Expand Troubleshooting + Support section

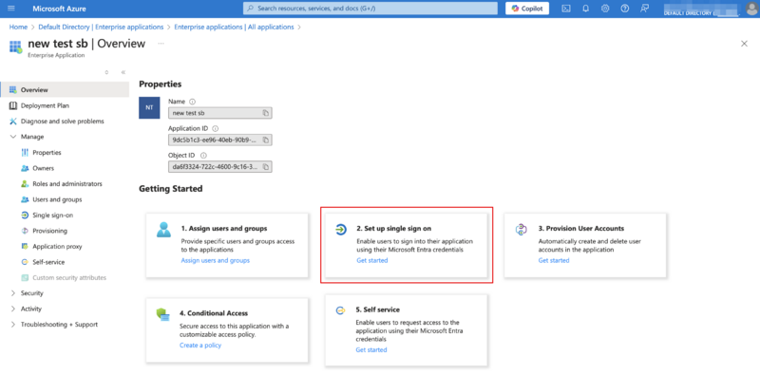(x=13, y=325)
